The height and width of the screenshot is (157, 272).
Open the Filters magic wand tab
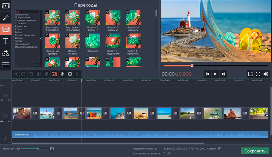[5, 17]
